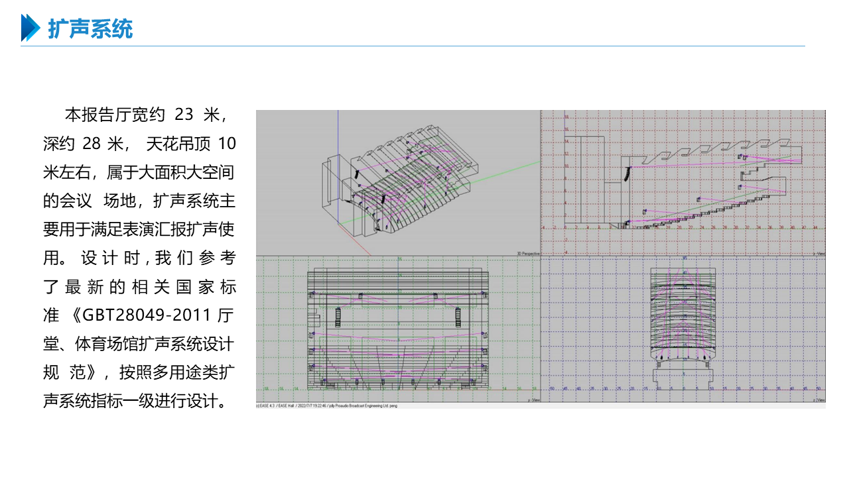849x477 pixels.
Task: Select the slide title 扩声系统
Action: [90, 29]
